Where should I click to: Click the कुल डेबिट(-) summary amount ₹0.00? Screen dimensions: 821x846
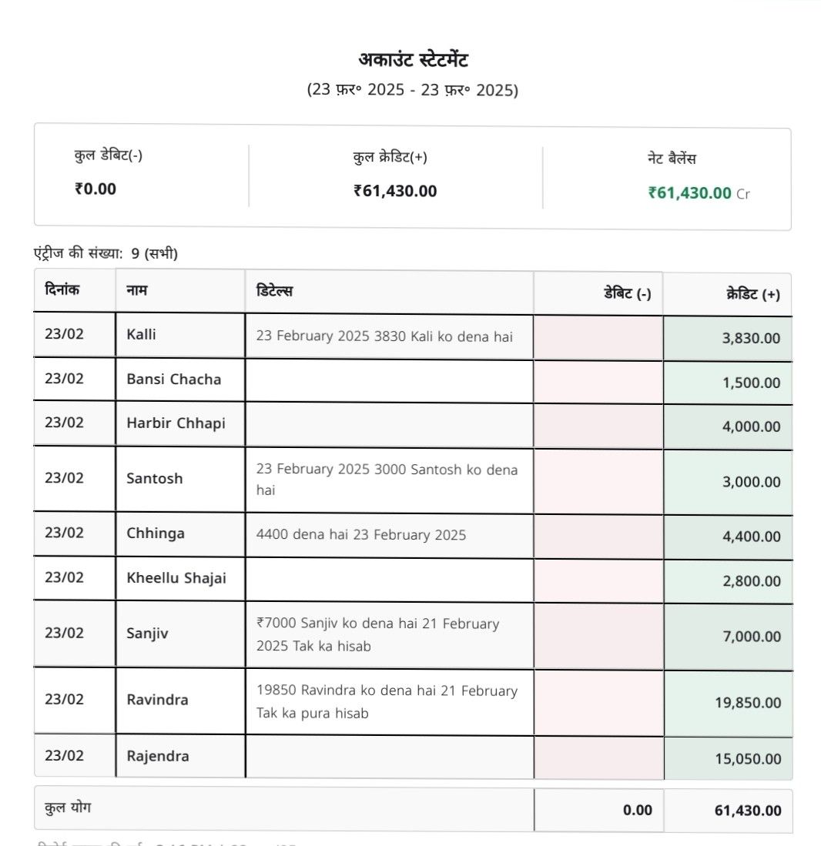[x=96, y=189]
